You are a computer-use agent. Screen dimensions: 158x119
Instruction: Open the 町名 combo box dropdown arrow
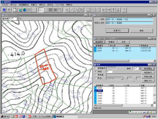[x=122, y=78]
